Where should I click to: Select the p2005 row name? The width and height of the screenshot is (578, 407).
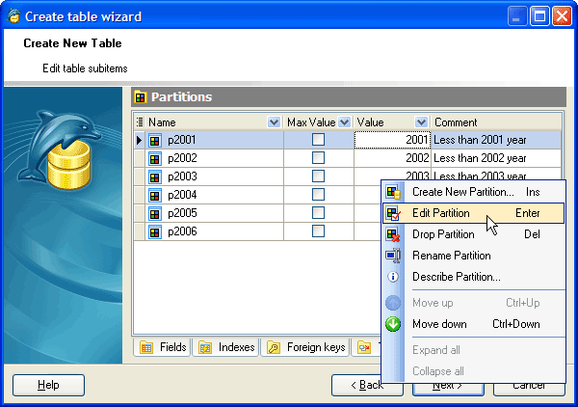click(x=182, y=213)
